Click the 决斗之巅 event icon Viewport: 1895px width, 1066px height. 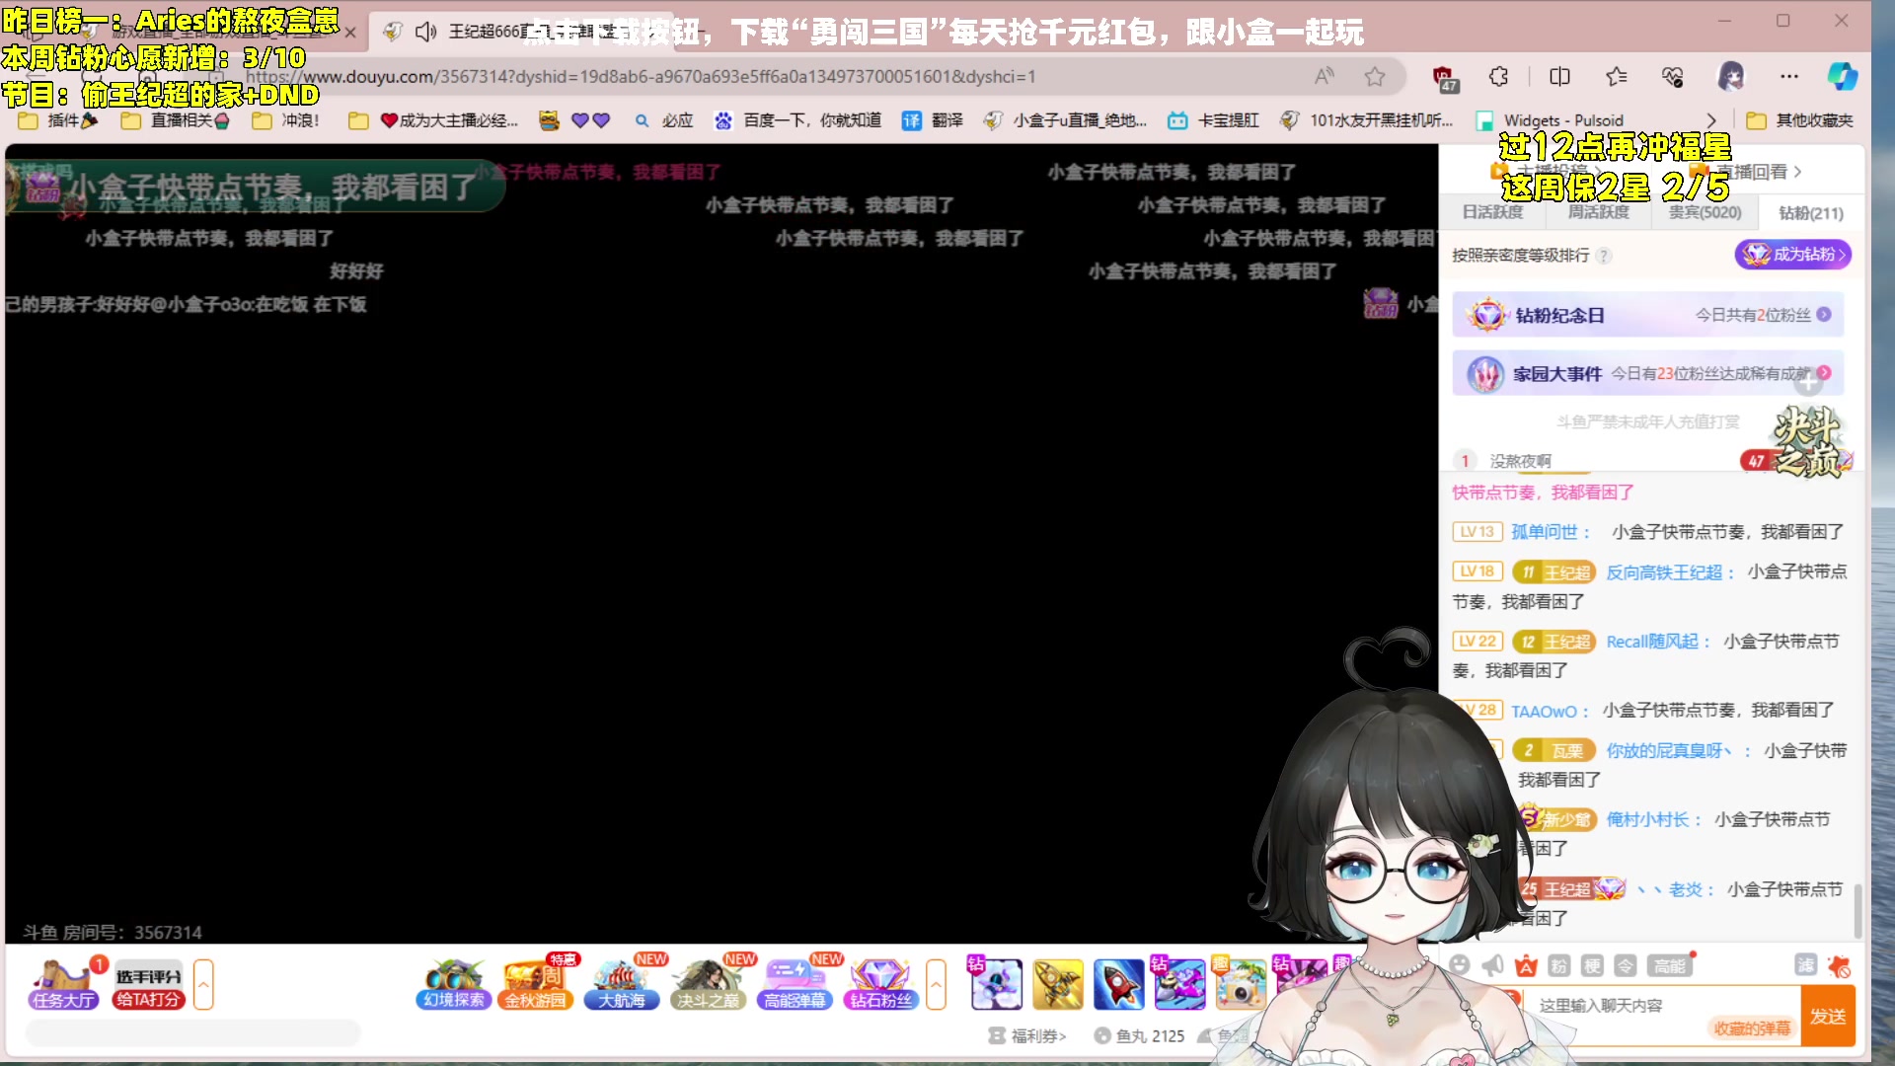(708, 984)
